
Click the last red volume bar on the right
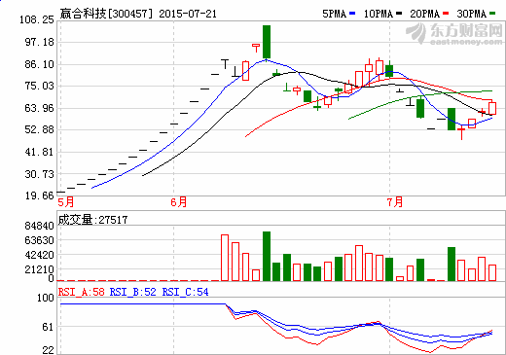point(492,272)
